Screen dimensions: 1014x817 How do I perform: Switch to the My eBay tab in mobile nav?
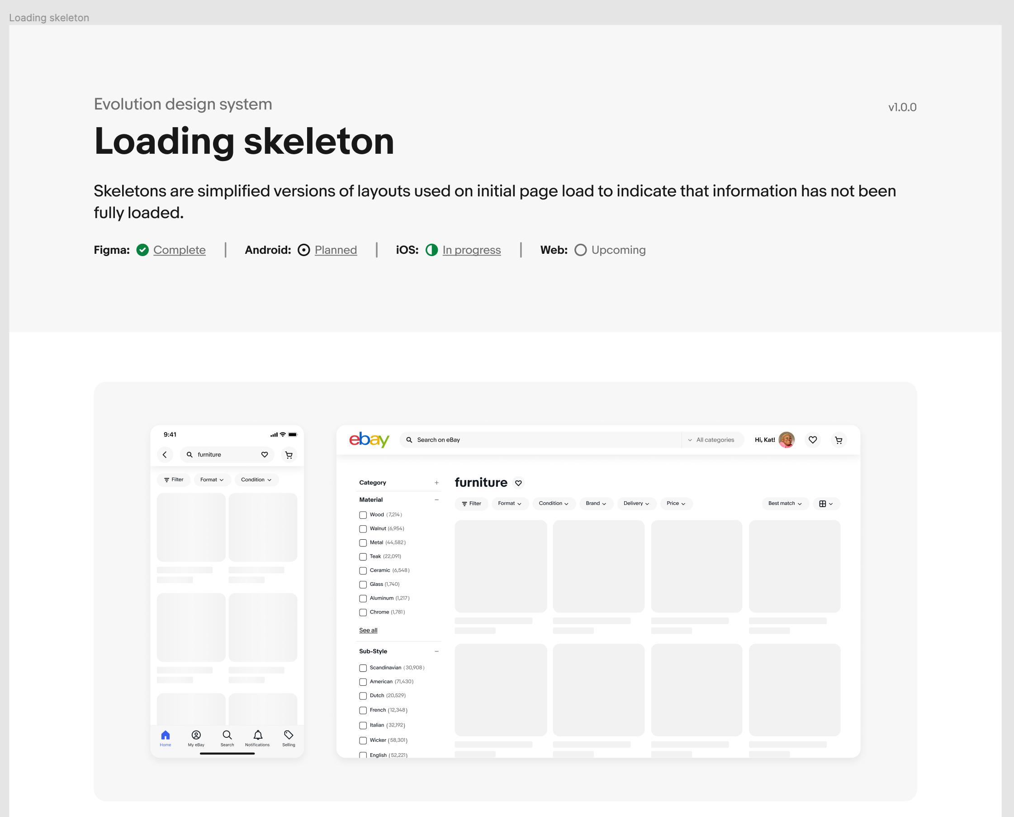pos(196,735)
